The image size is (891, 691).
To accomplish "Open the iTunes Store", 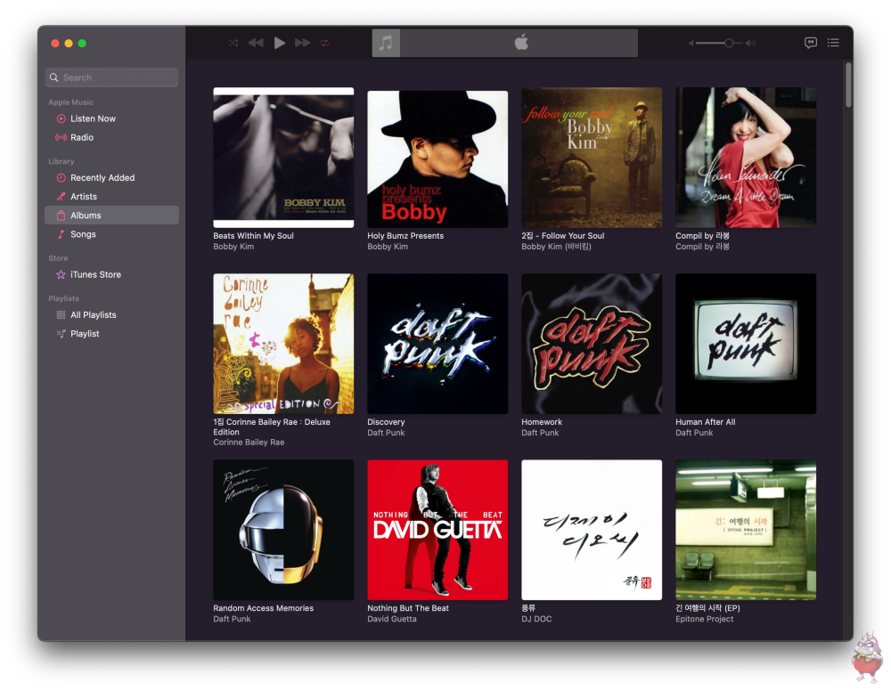I will [x=111, y=274].
